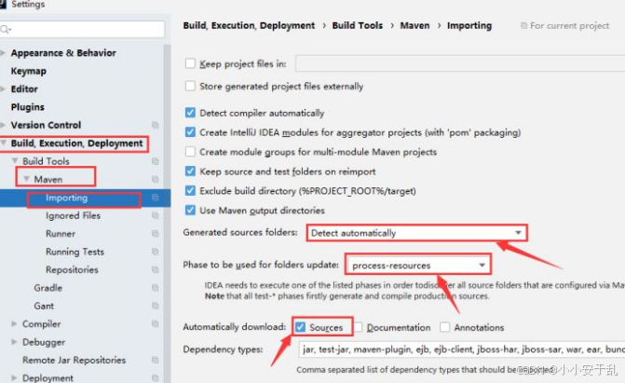Uncheck Detect compiler automatically
This screenshot has width=625, height=383.
pyautogui.click(x=190, y=113)
